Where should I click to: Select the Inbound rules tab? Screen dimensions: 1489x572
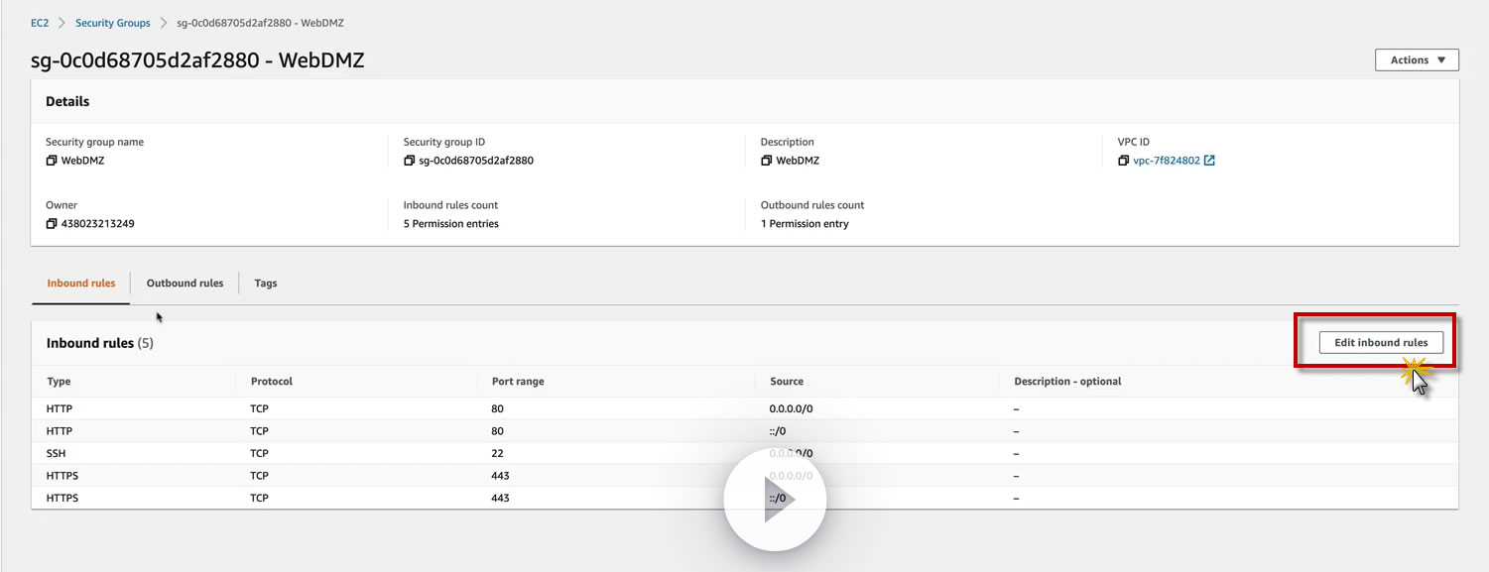click(x=81, y=284)
